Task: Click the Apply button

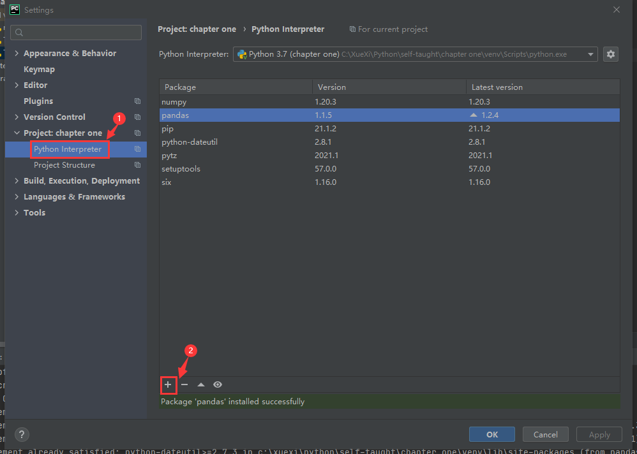Action: pyautogui.click(x=599, y=434)
